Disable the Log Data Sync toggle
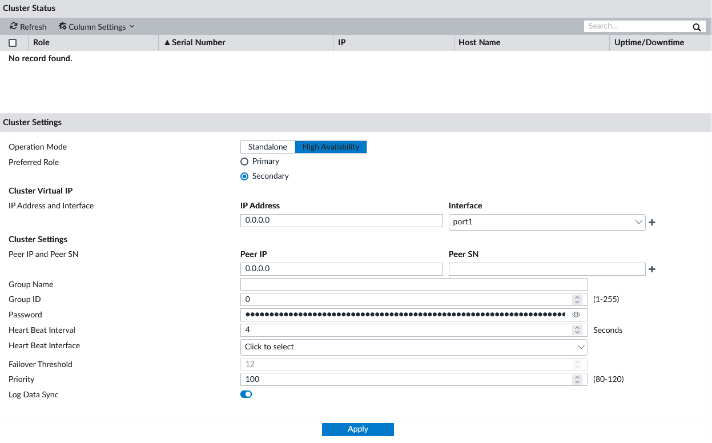Image resolution: width=712 pixels, height=443 pixels. 246,394
